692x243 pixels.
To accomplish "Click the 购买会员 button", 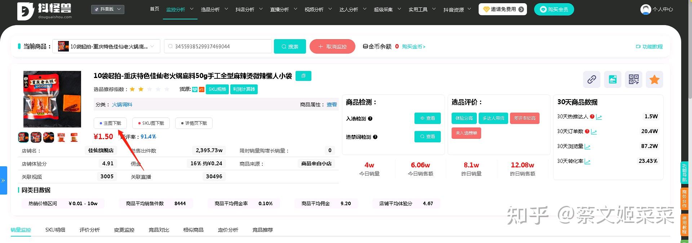I will point(554,9).
